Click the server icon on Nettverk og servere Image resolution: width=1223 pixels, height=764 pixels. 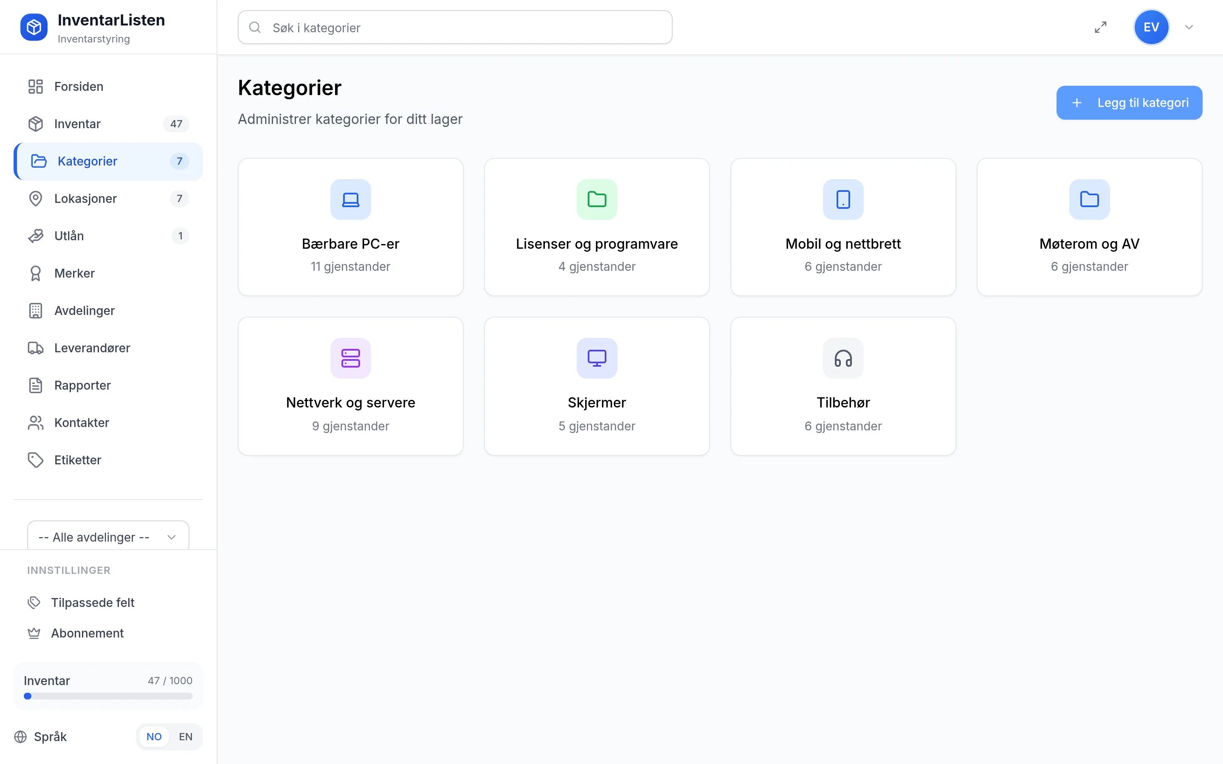click(351, 358)
